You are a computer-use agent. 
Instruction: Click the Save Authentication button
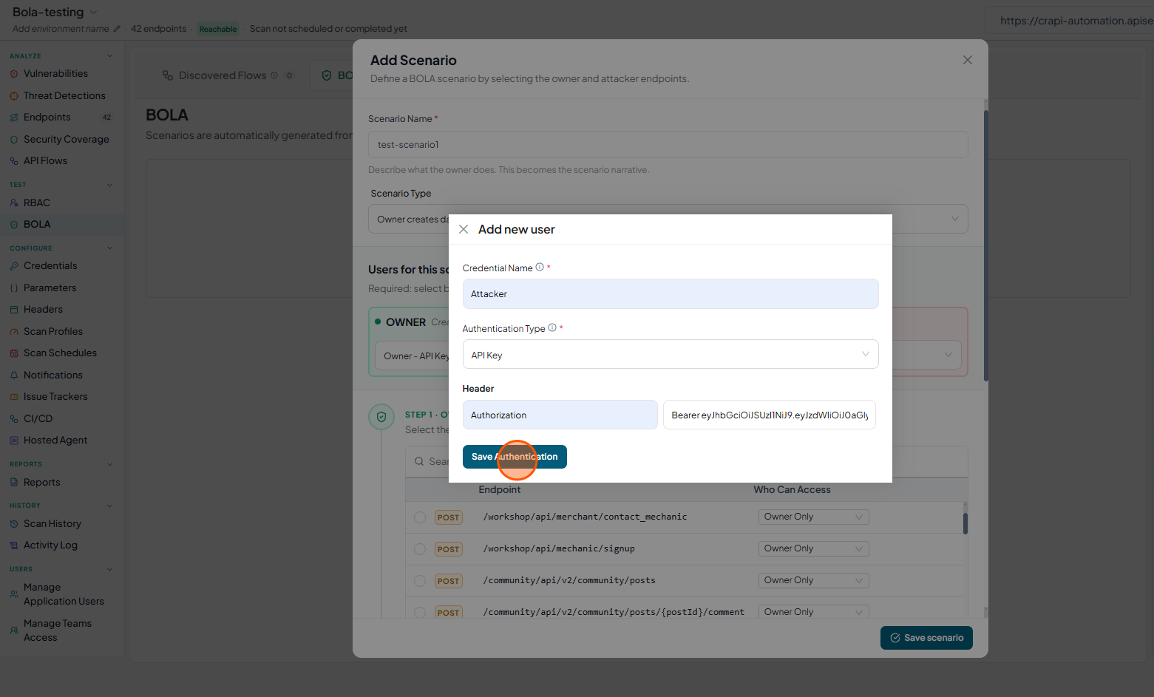515,457
